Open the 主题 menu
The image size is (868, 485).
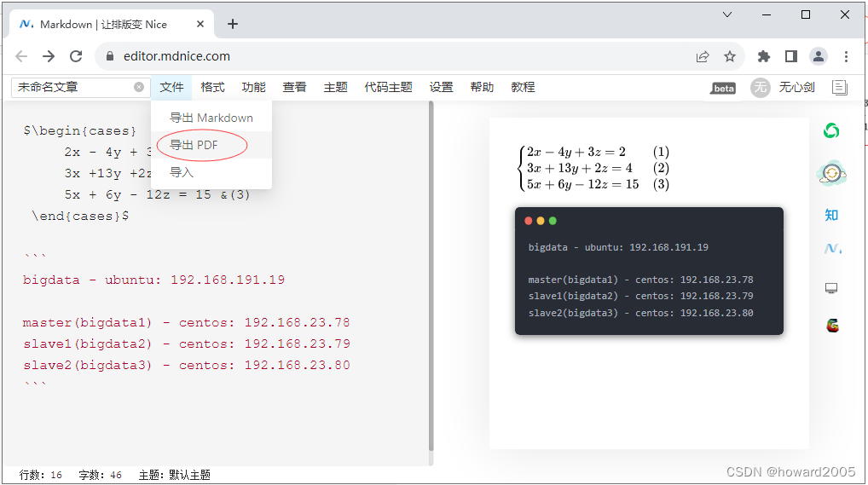pyautogui.click(x=335, y=87)
